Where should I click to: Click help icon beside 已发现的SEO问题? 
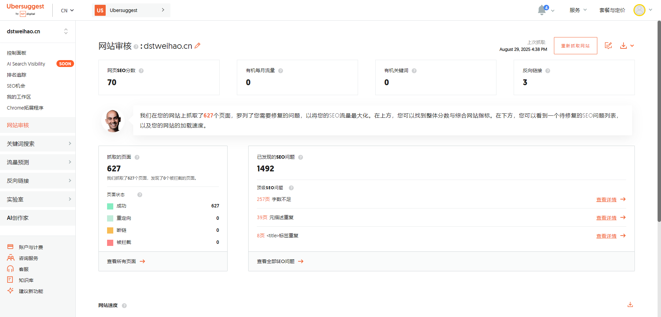coord(301,157)
